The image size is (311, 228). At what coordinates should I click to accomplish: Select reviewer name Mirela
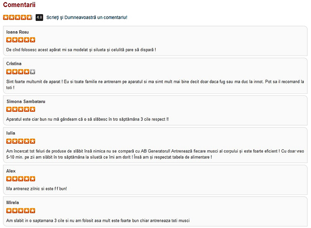(13, 202)
